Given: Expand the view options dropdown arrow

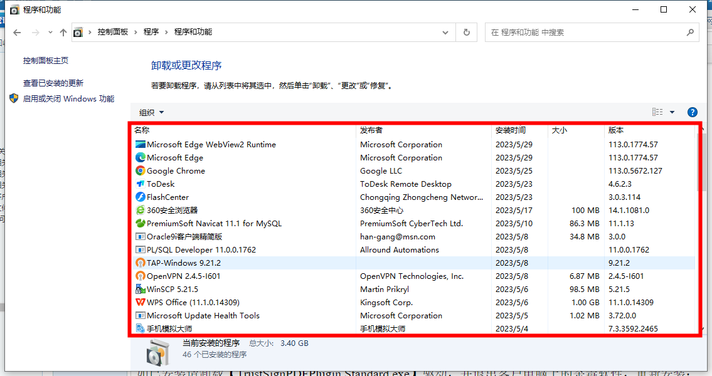Looking at the screenshot, I should pos(672,112).
